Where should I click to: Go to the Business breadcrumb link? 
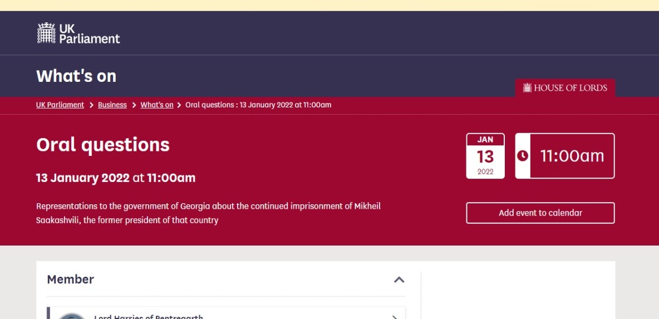tap(112, 105)
